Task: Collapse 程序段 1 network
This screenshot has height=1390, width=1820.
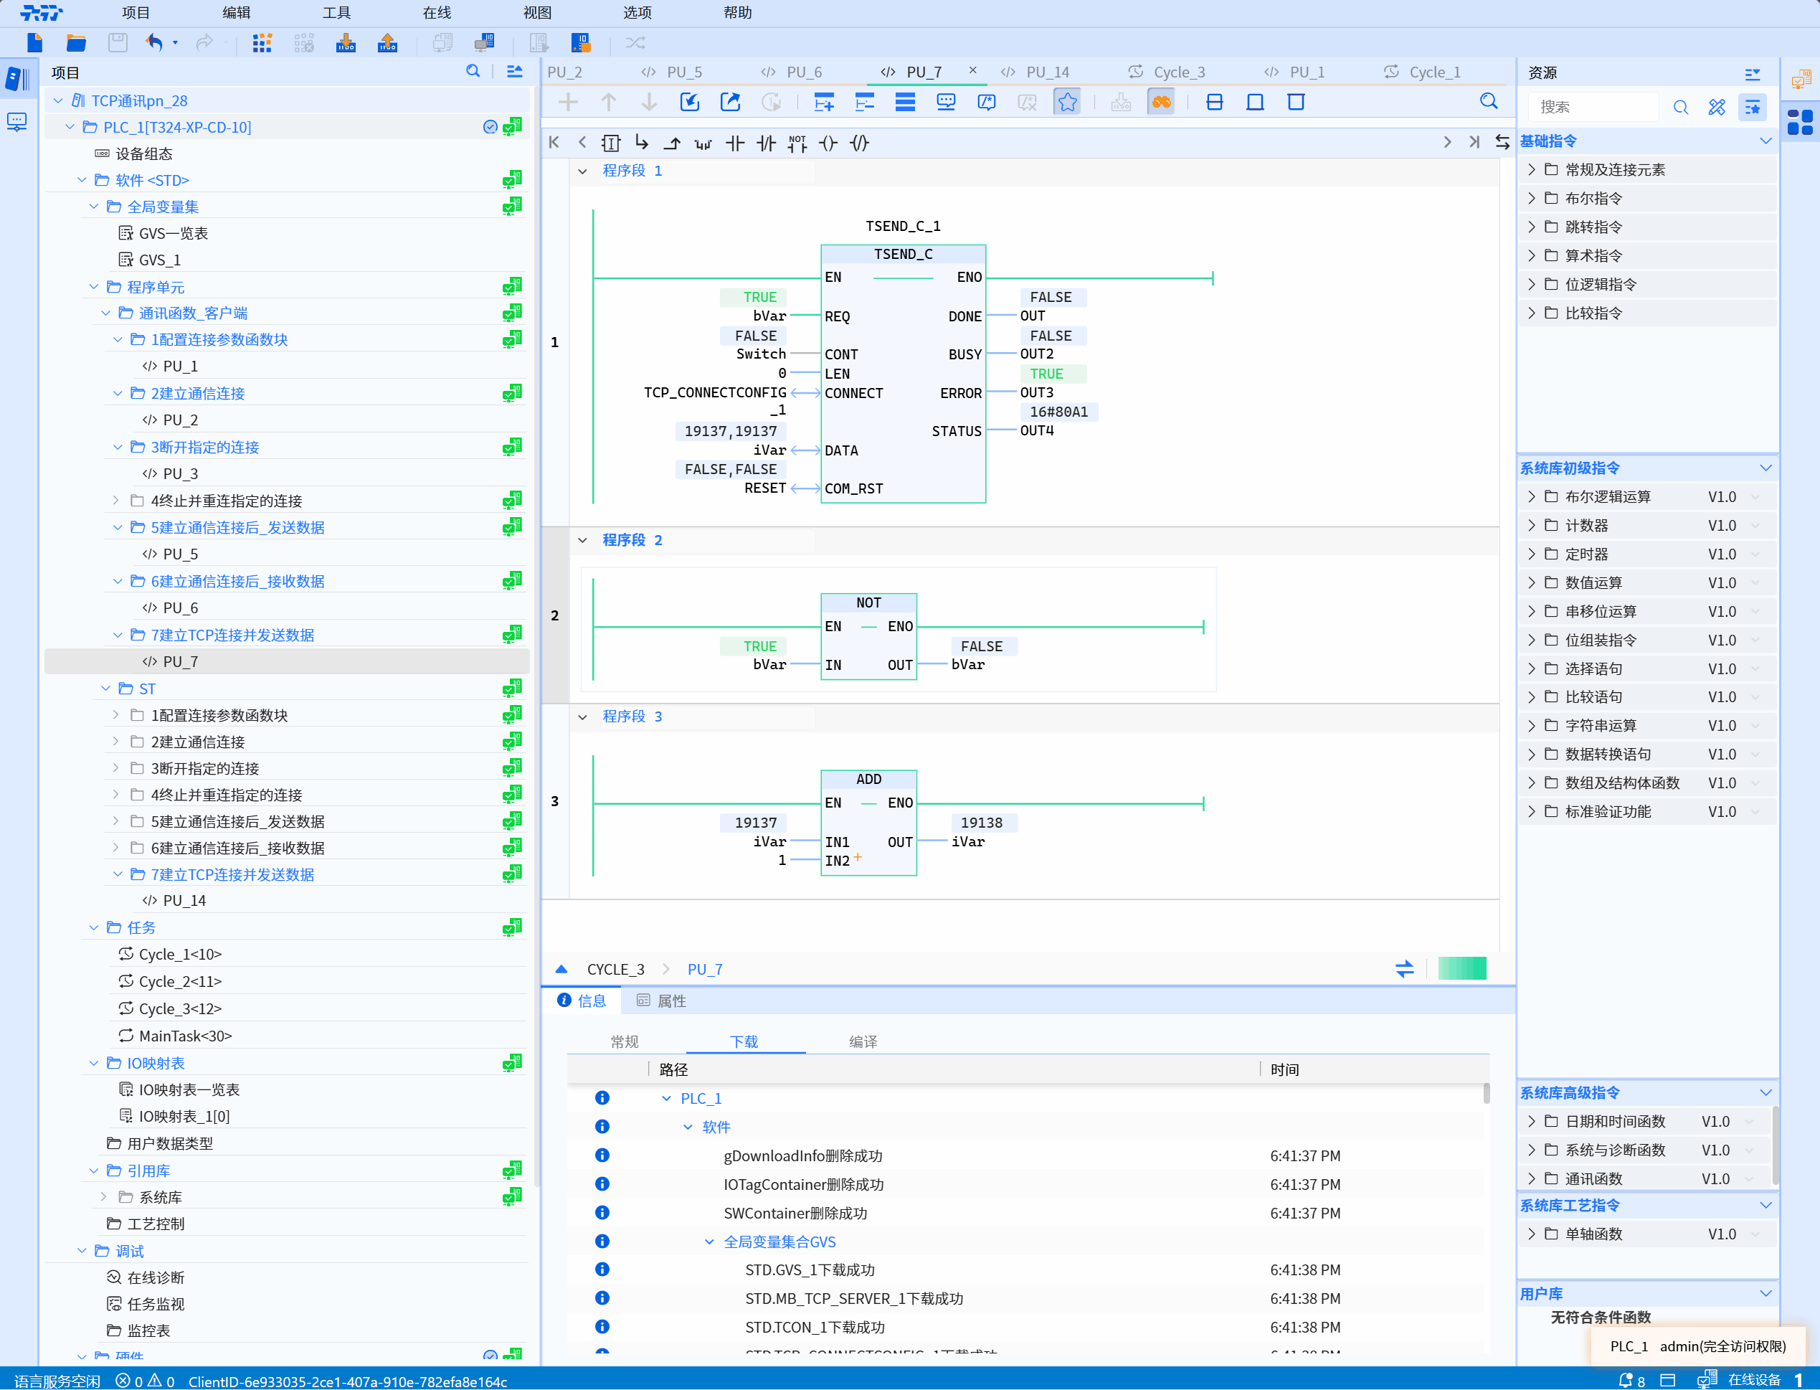Action: coord(582,171)
